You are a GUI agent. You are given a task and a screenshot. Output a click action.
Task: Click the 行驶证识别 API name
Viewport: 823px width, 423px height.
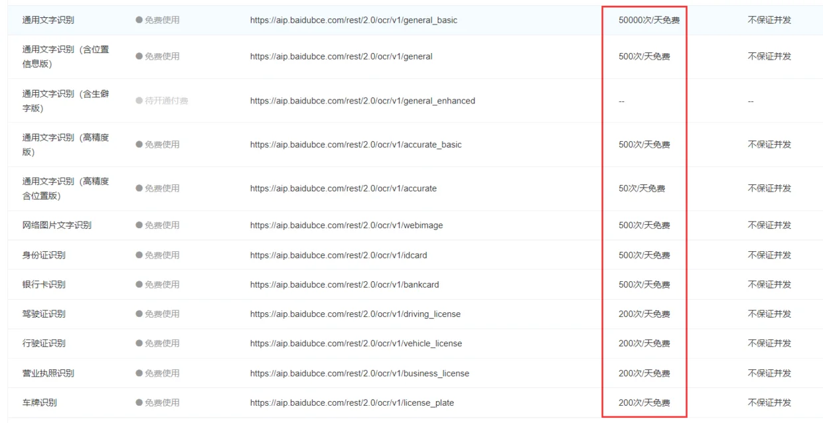pos(44,343)
